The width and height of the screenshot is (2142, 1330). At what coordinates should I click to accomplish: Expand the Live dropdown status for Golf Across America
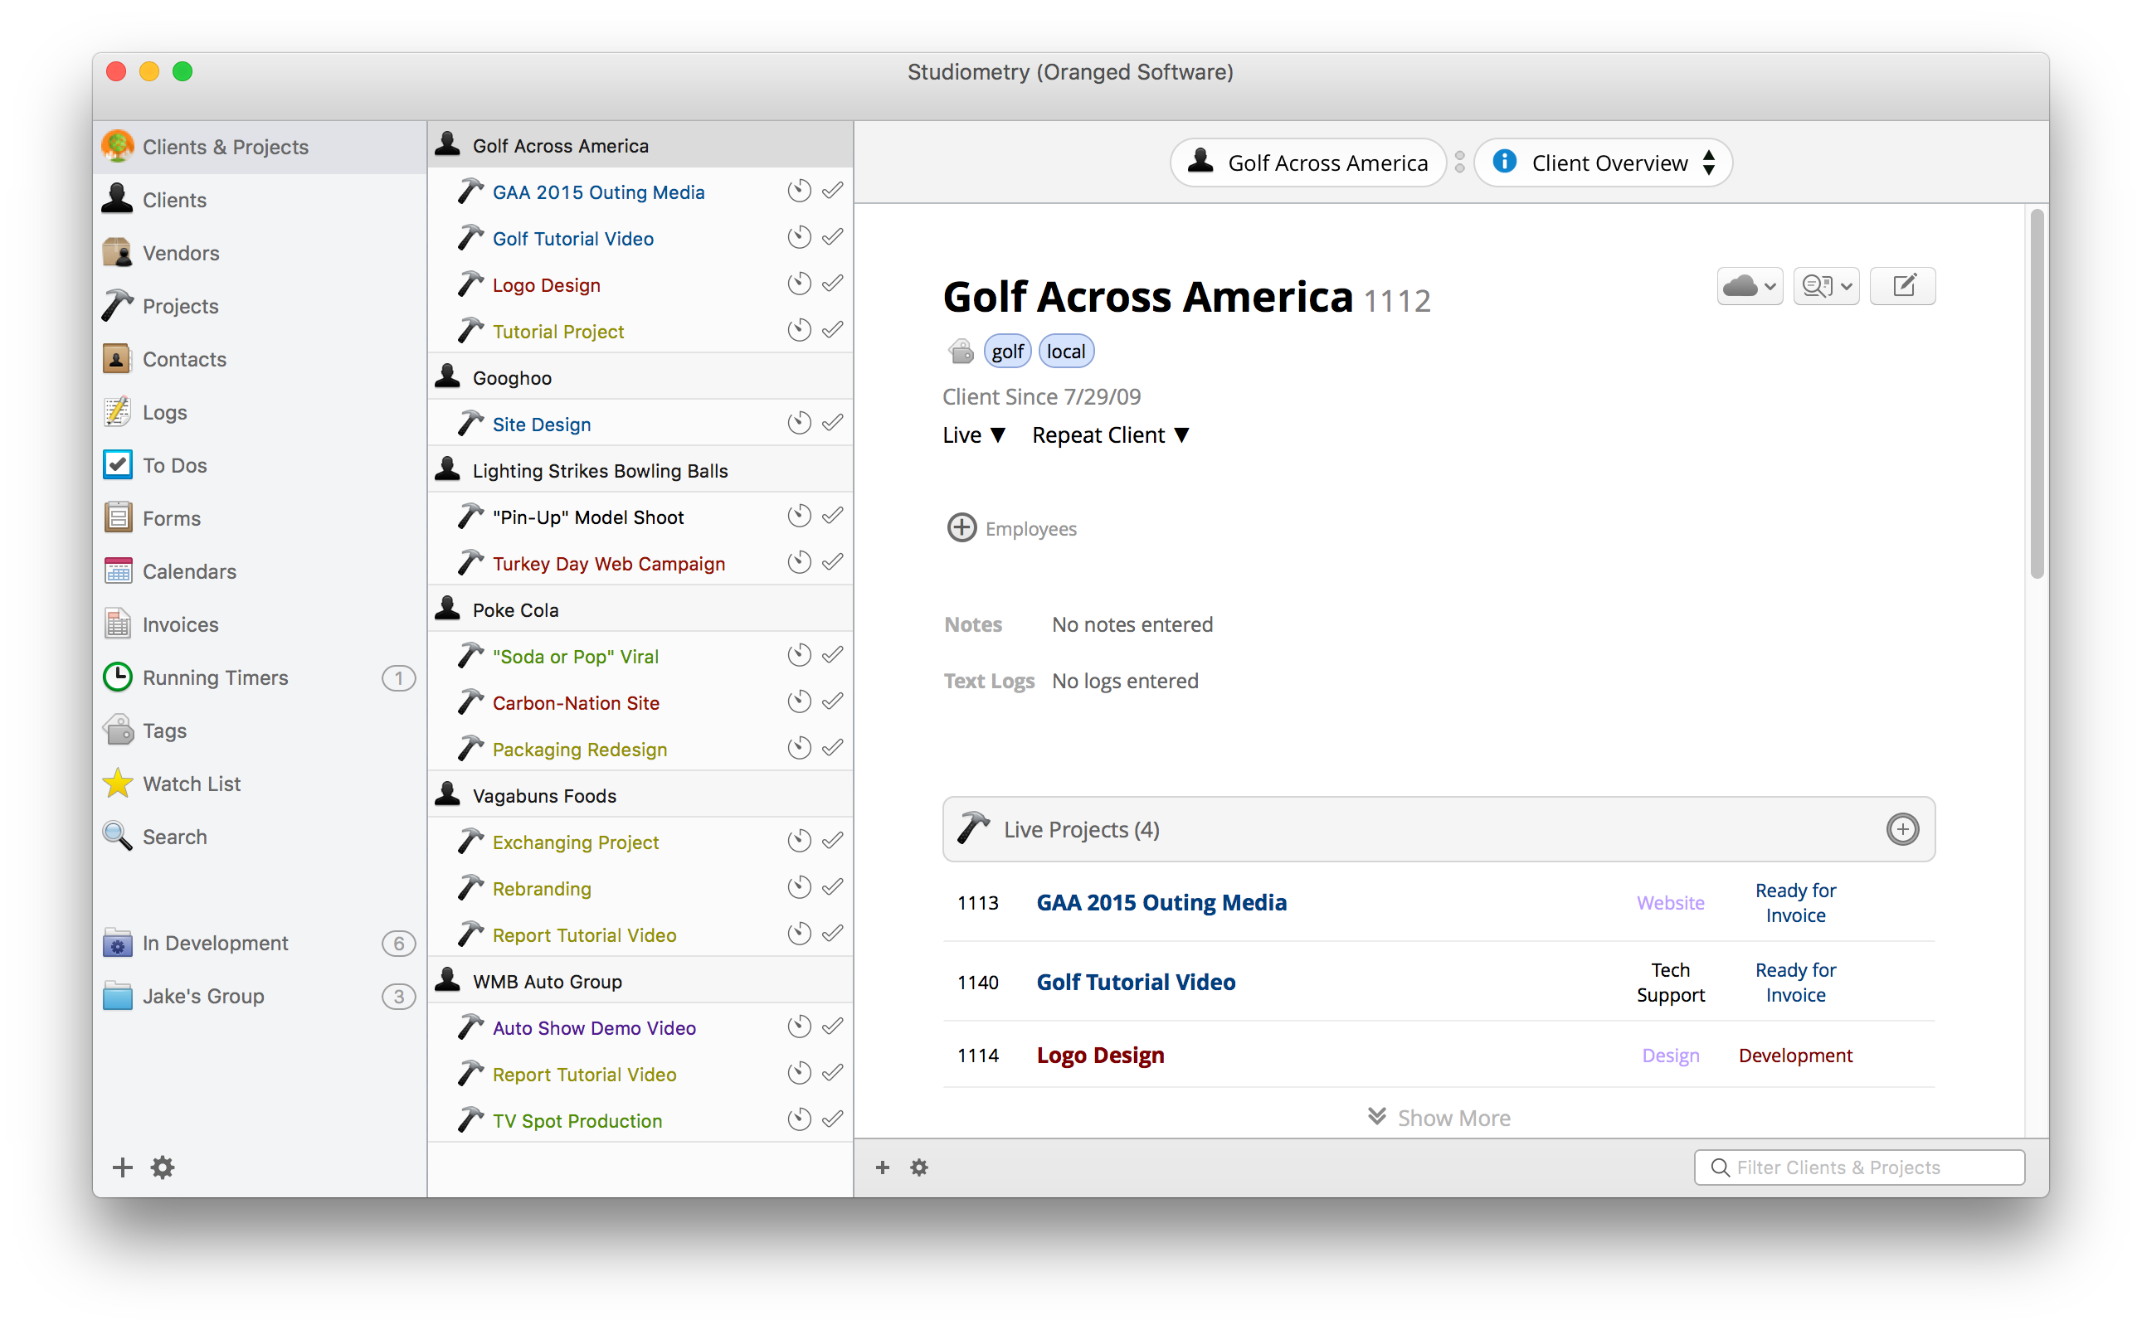(x=976, y=435)
